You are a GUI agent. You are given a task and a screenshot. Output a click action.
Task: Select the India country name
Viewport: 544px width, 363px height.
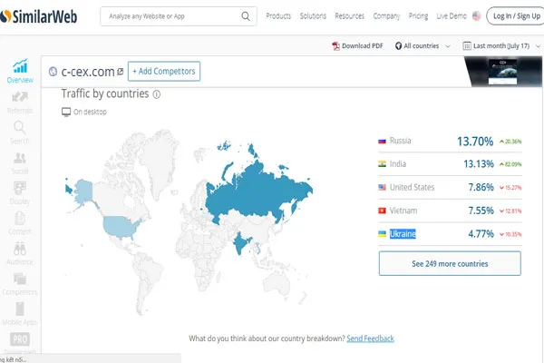(x=398, y=164)
